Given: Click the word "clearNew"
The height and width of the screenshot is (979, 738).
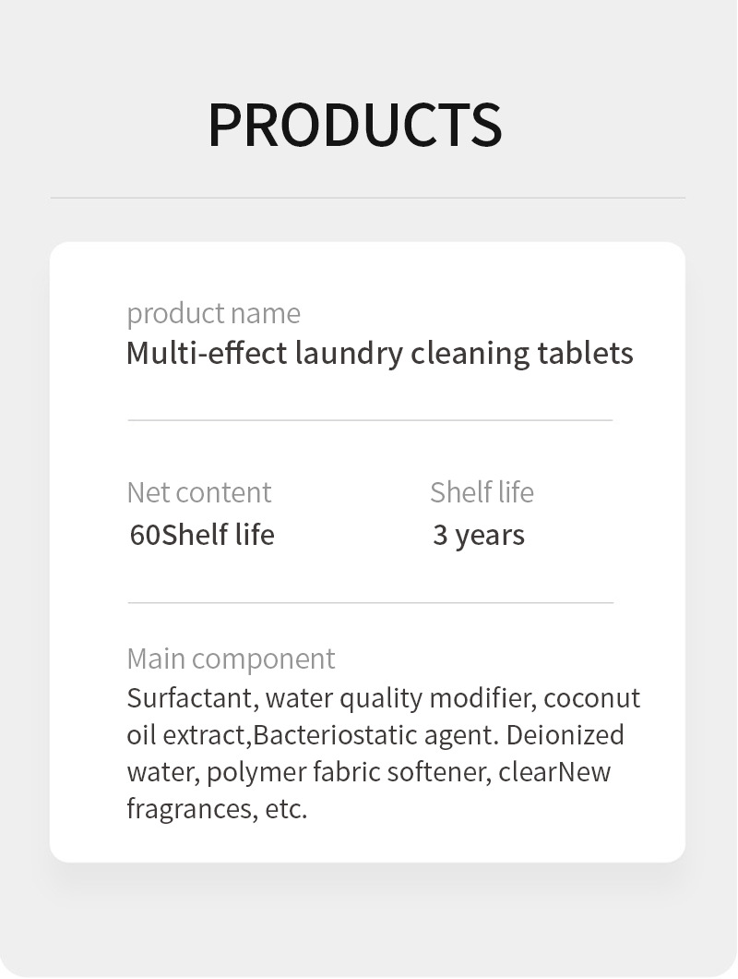Looking at the screenshot, I should point(554,772).
